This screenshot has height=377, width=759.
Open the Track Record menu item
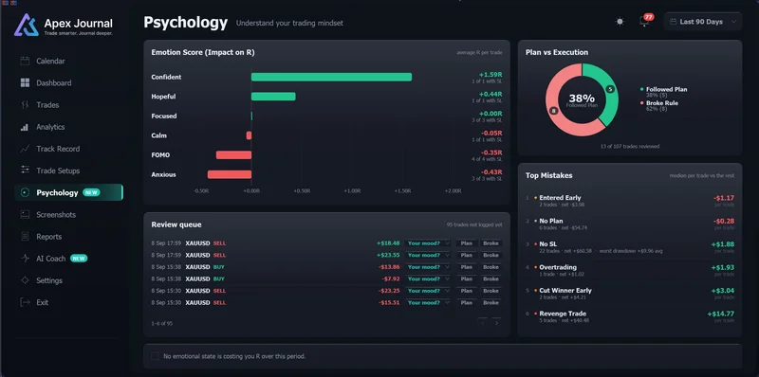(58, 149)
